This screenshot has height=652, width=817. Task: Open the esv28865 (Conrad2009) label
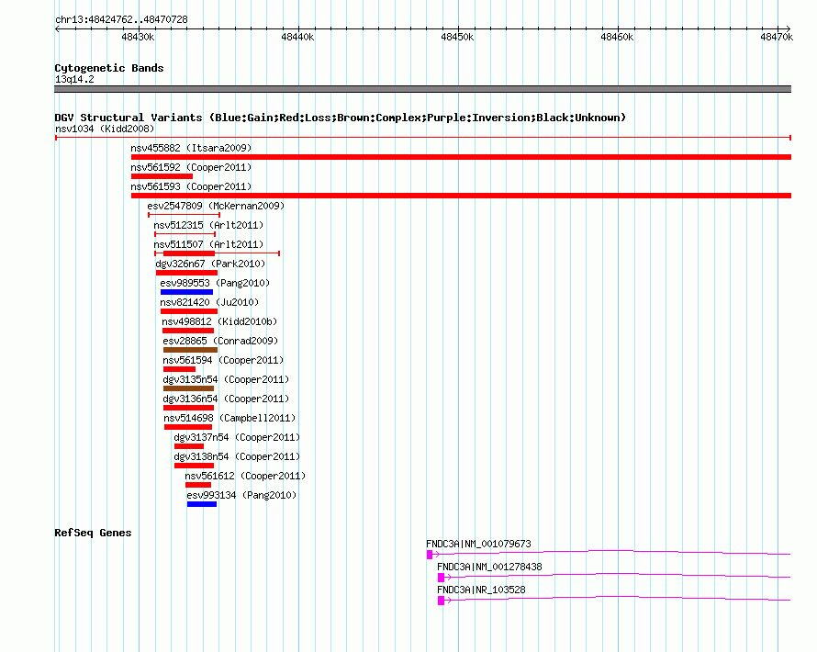pos(220,341)
